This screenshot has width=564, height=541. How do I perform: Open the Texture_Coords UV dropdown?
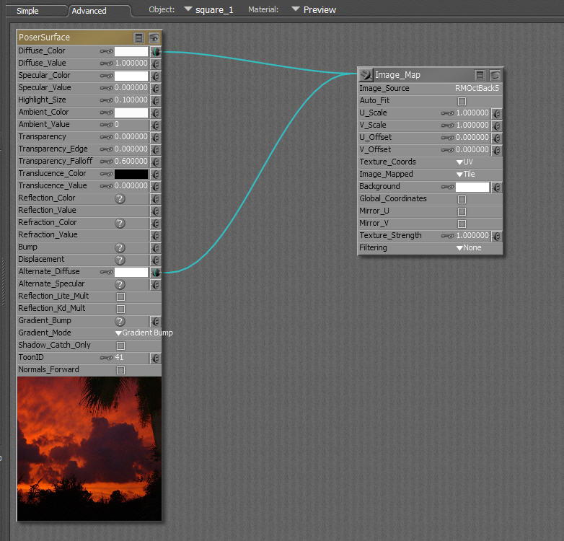click(464, 162)
